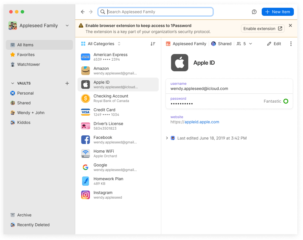
Task: Expand the 5 people access dropdown
Action: (244, 44)
